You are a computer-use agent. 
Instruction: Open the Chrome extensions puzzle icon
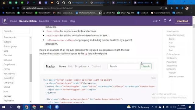click(x=177, y=8)
